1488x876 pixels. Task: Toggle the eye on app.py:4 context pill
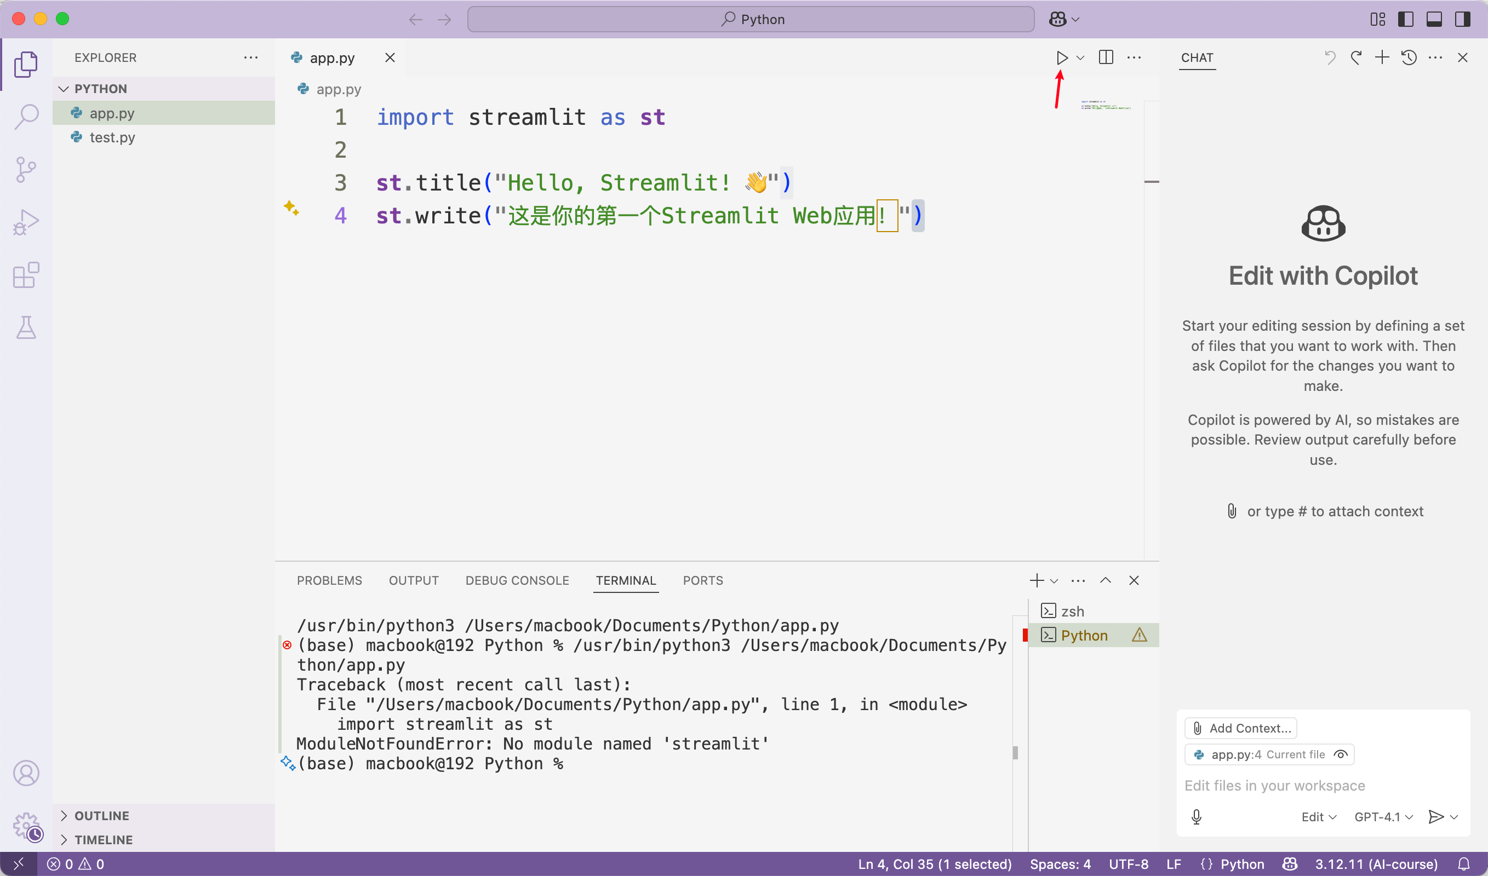1341,754
